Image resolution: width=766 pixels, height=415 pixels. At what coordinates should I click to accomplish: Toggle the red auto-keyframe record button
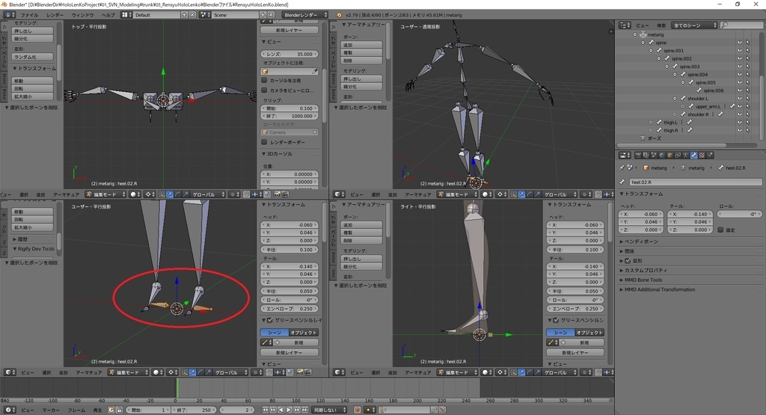click(357, 410)
